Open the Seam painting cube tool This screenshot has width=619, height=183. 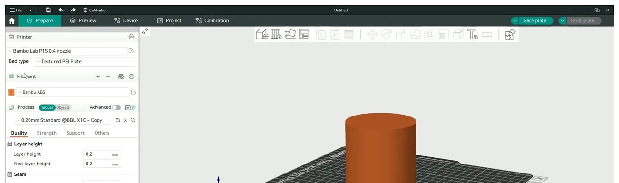click(458, 34)
